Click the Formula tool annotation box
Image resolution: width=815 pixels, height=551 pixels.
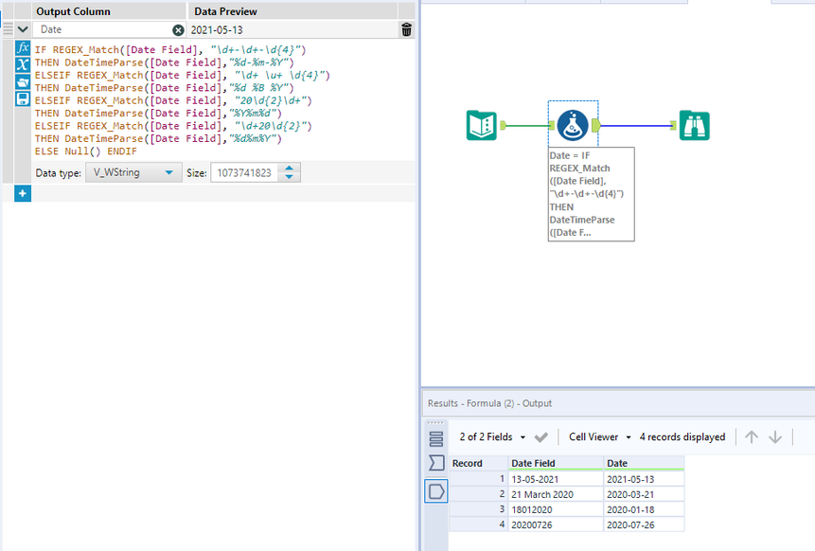(591, 194)
